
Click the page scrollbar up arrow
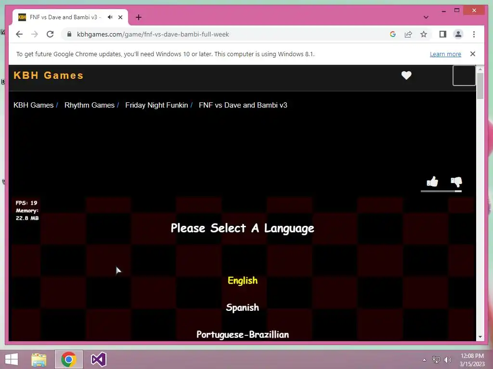tap(480, 69)
